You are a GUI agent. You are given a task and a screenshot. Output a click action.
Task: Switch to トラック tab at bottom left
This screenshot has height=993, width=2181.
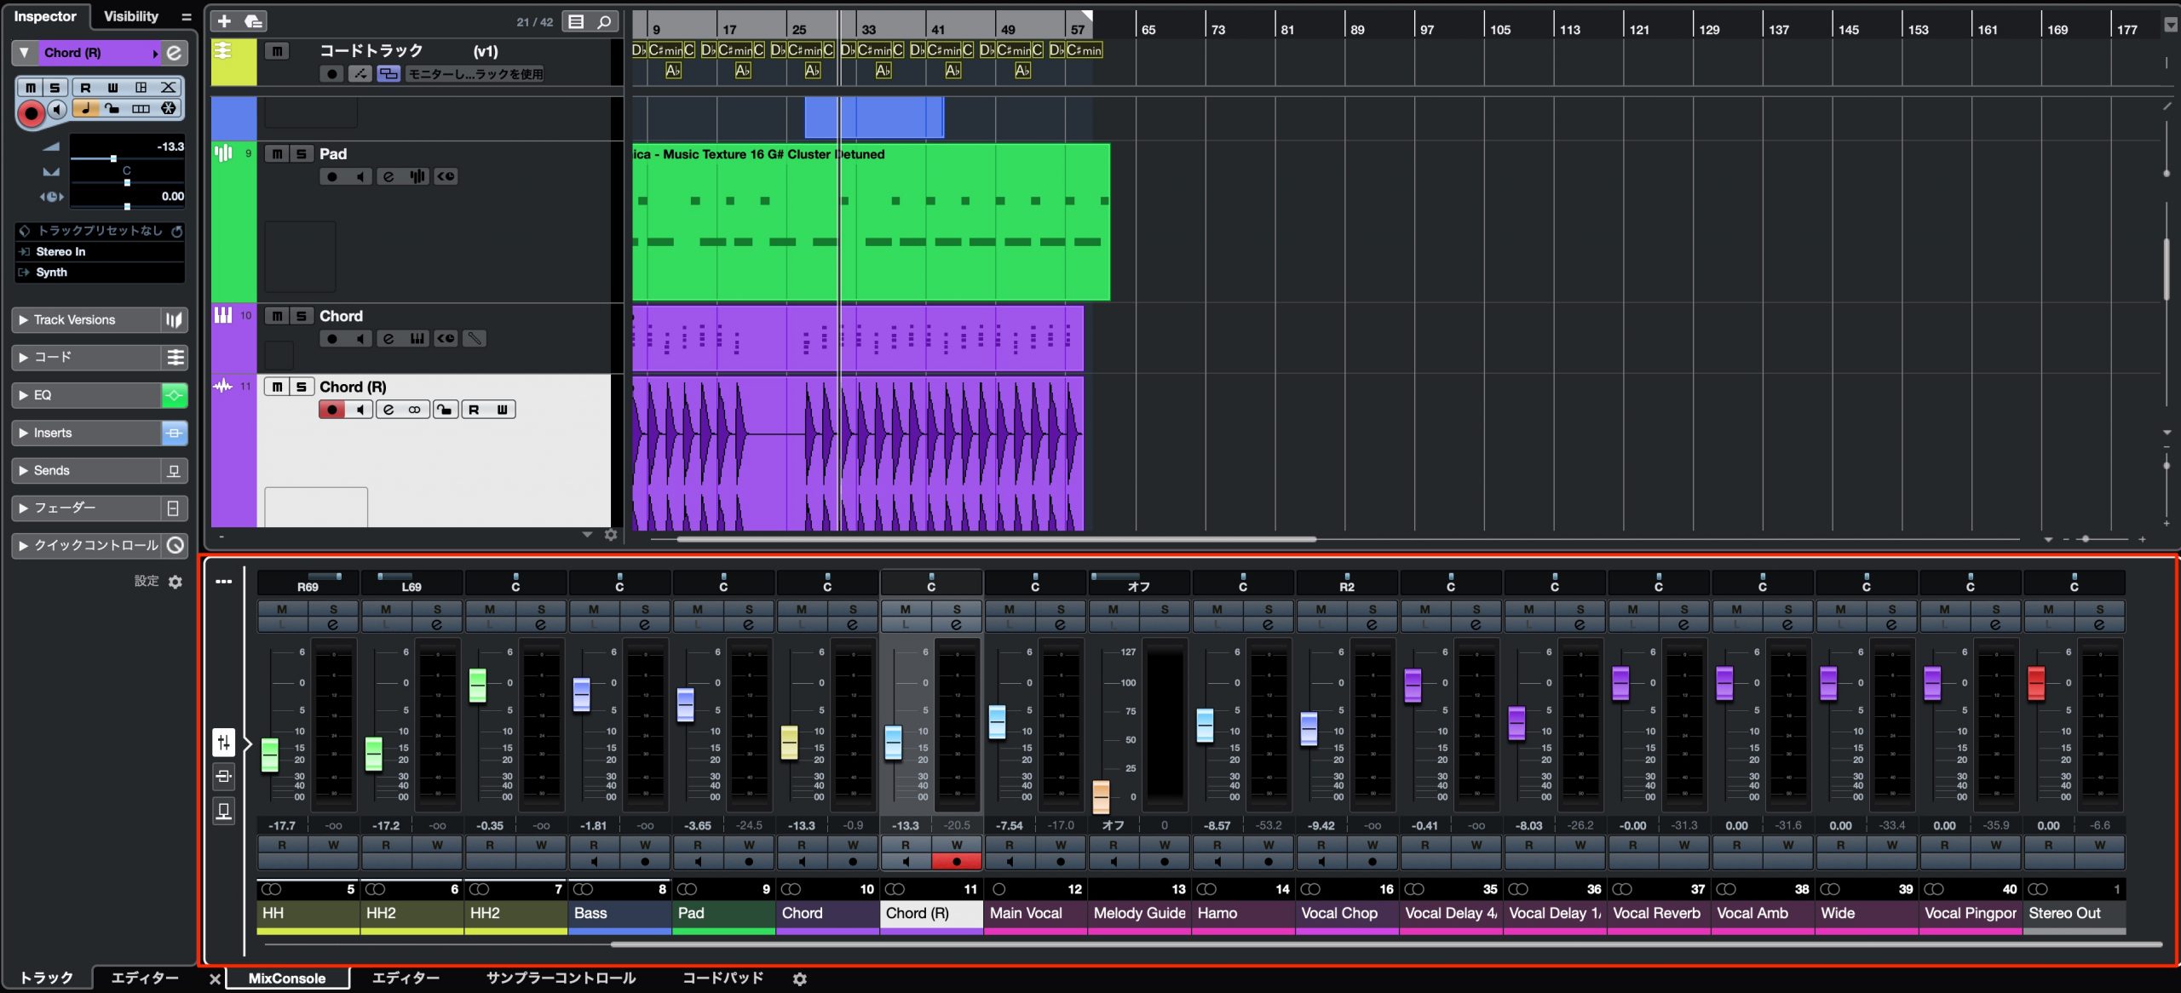pos(46,978)
